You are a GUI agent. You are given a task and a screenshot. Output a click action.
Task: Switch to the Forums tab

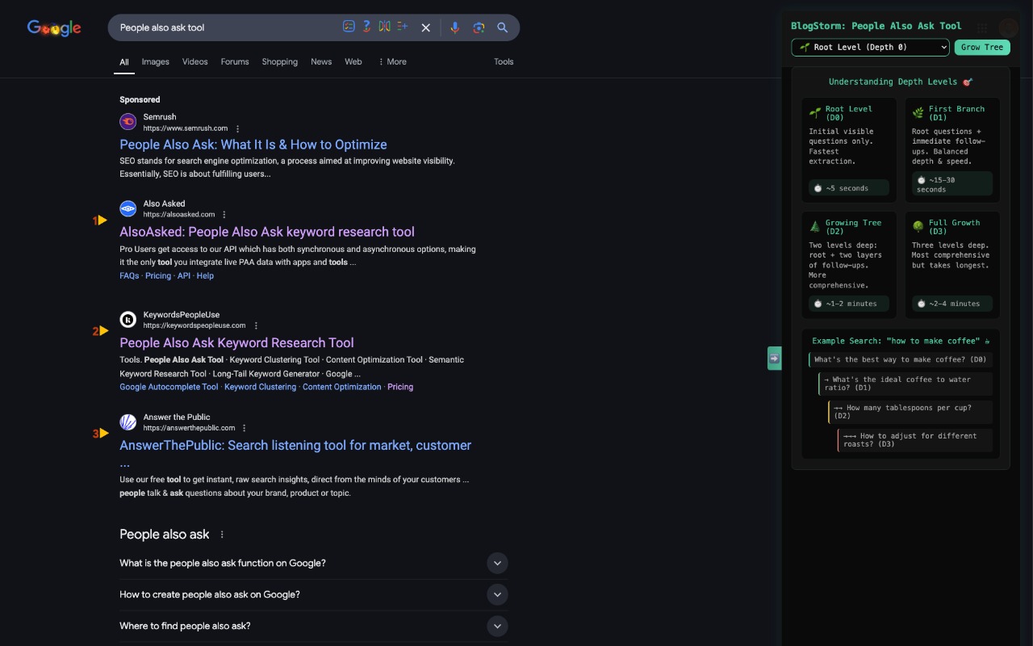click(235, 61)
